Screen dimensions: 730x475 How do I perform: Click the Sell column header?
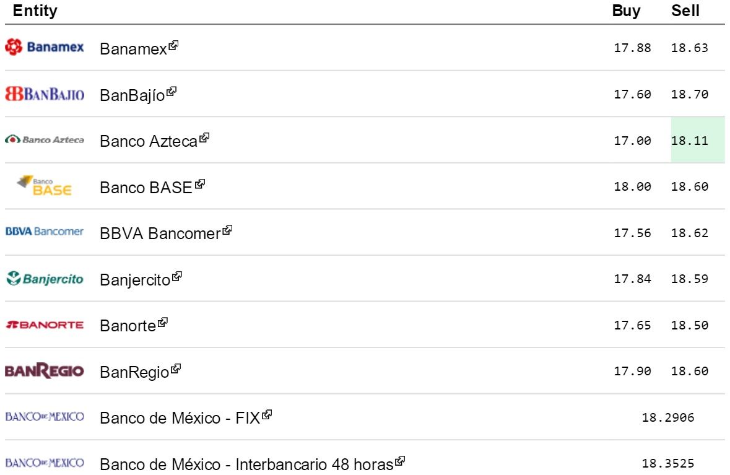pos(685,11)
